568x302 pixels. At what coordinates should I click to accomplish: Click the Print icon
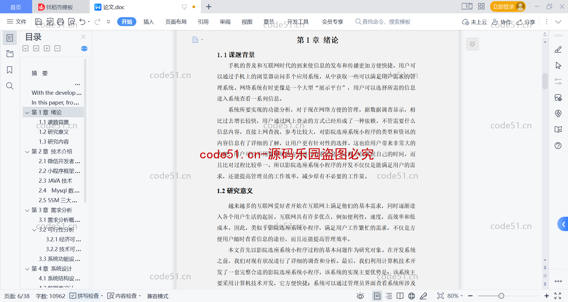click(61, 22)
